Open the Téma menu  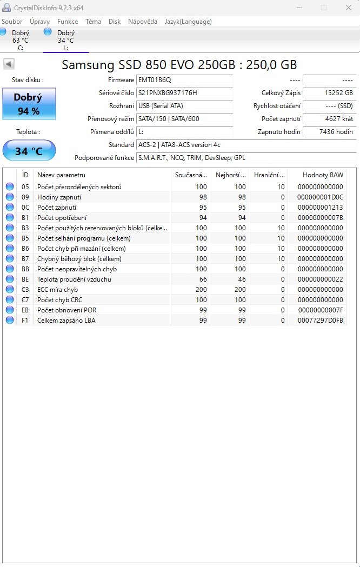94,21
